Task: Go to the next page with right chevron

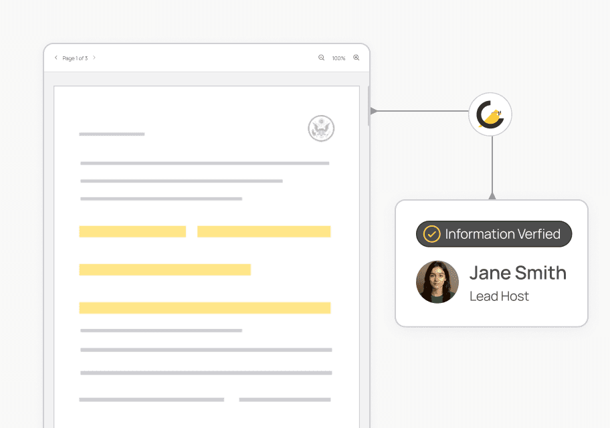Action: click(94, 58)
